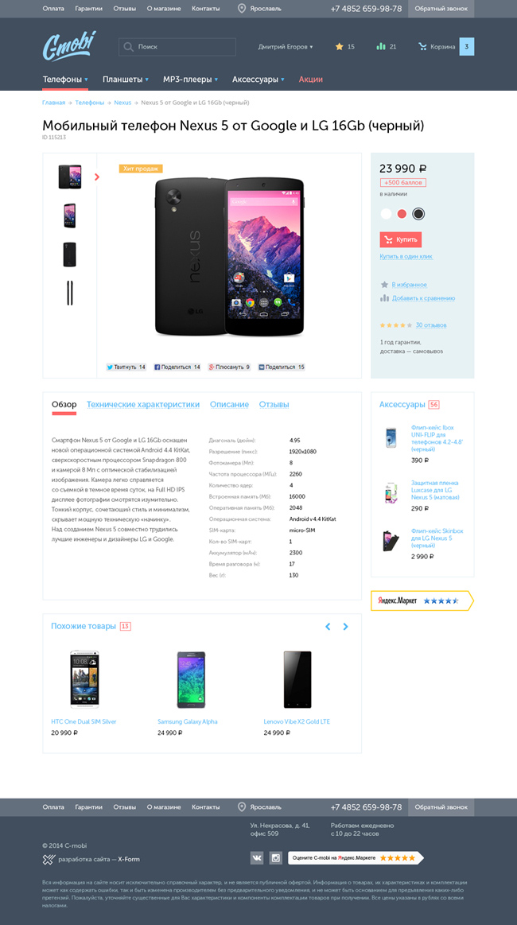Click the red Купить button
This screenshot has width=517, height=925.
[401, 239]
